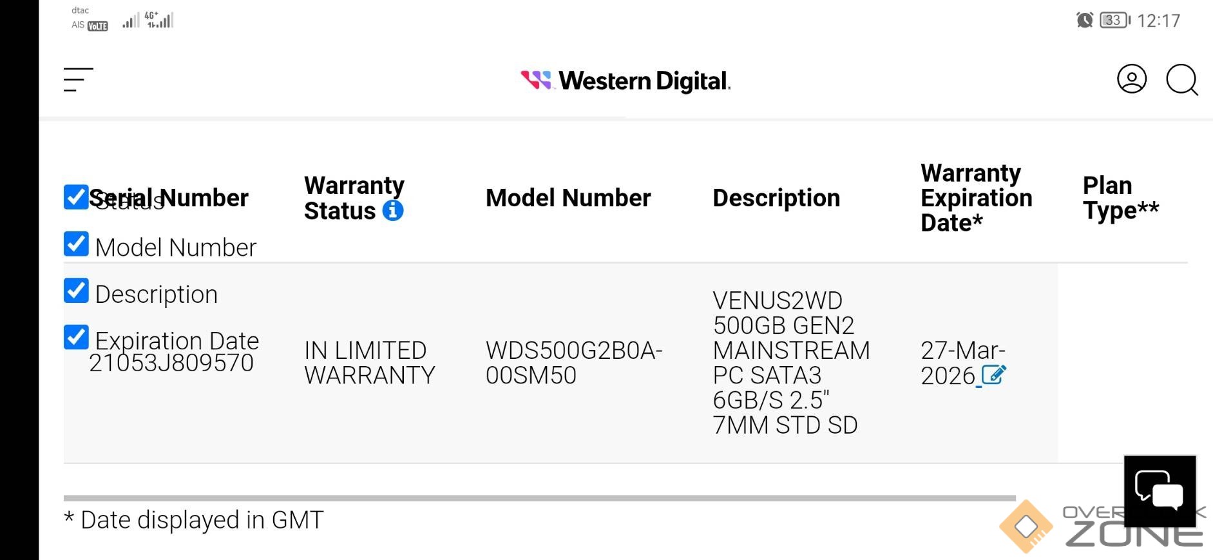
Task: Disable the Expiration Date checkbox
Action: coord(76,337)
